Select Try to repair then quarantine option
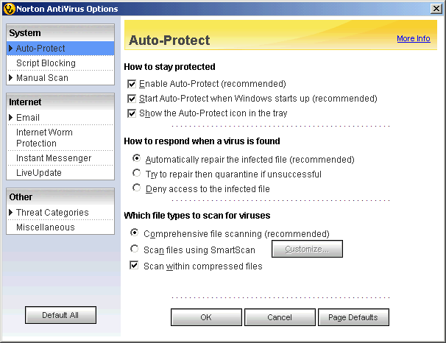This screenshot has height=343, width=446. pos(137,174)
